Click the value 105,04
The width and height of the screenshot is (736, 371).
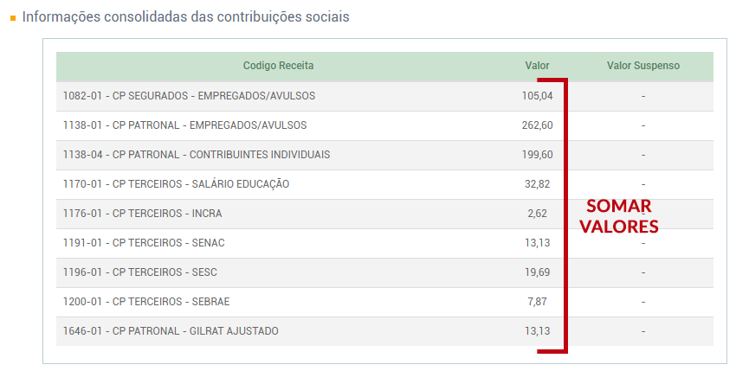tap(537, 96)
